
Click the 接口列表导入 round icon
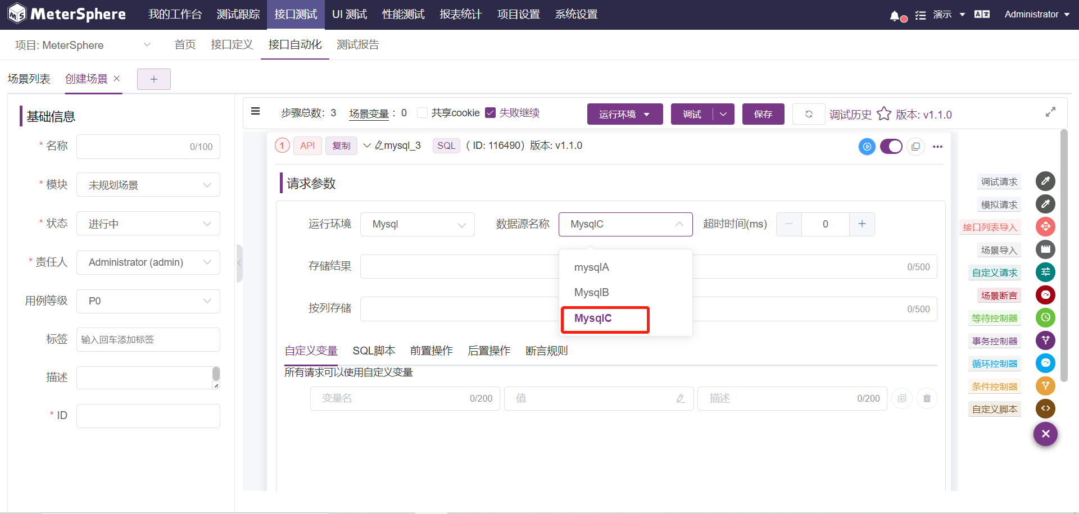1045,226
